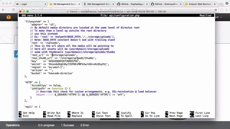Click the 'version' => '' line
The image size is (230, 129).
42,70
